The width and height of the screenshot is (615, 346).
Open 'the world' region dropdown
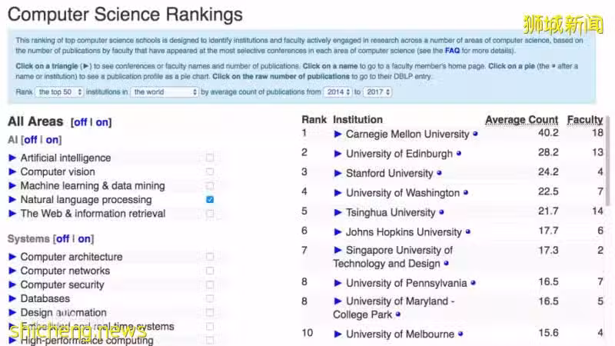click(165, 91)
